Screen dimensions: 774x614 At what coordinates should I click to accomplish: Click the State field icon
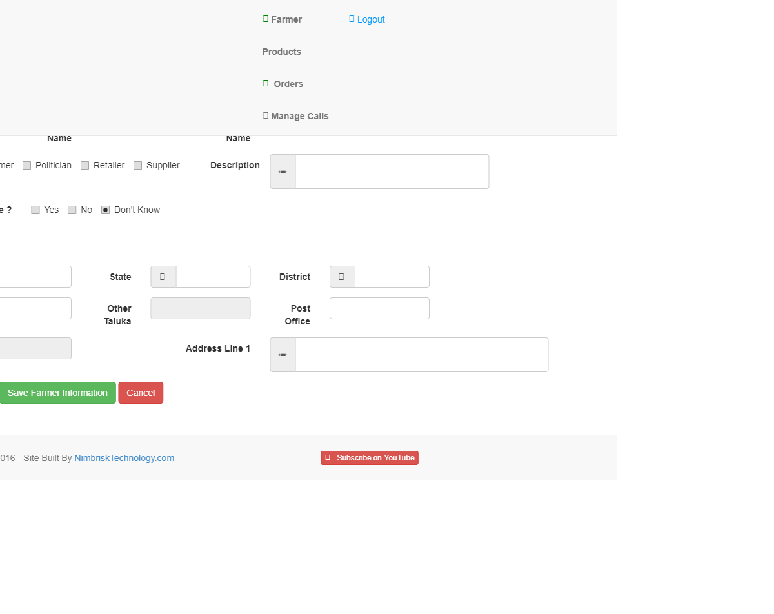(163, 277)
